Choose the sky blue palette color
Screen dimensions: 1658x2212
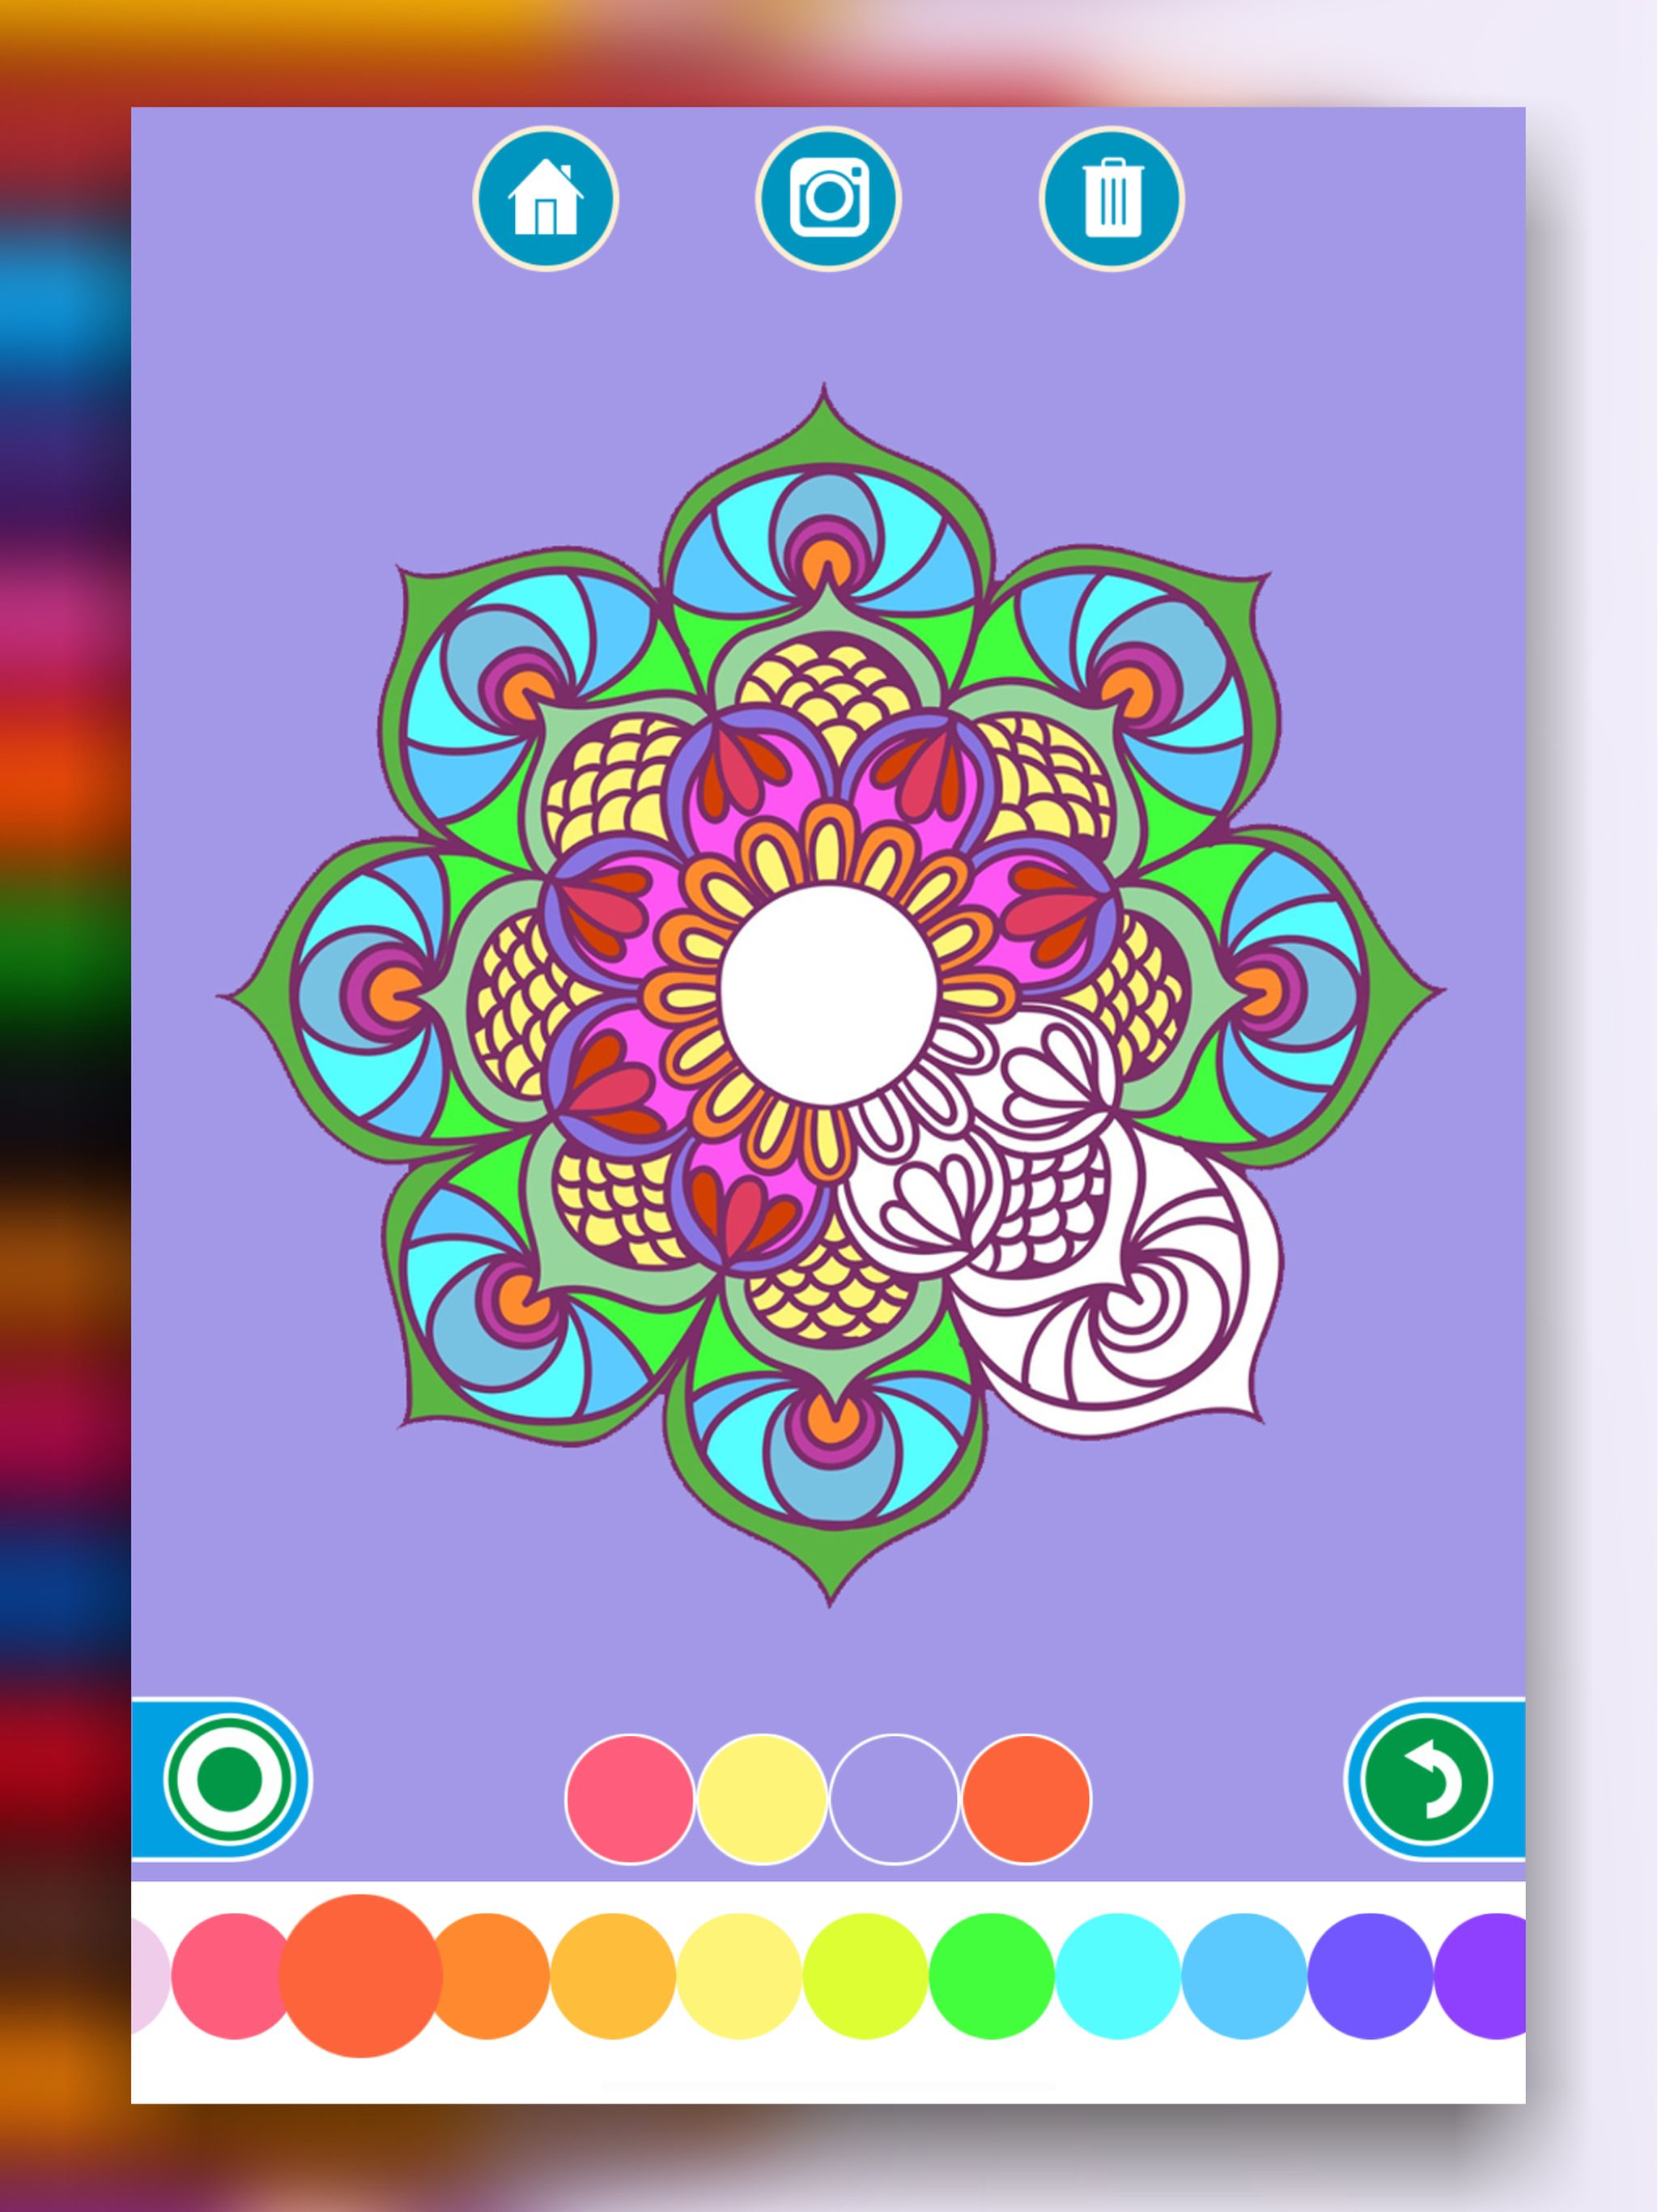coord(1244,1976)
